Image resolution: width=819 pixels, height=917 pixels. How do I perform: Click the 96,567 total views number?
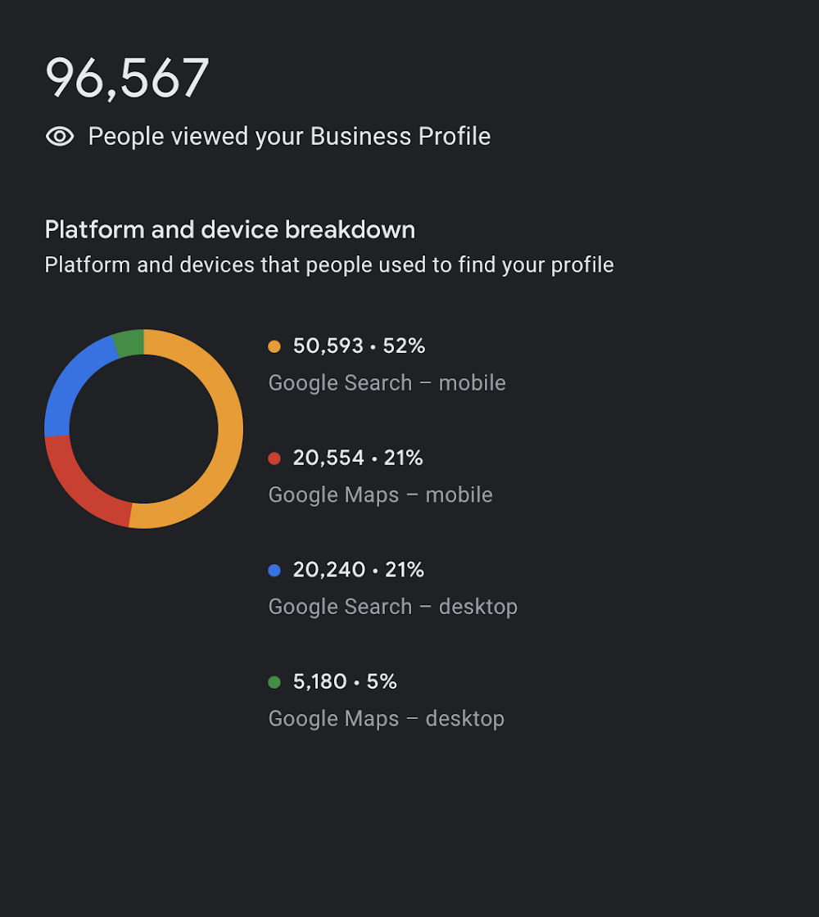(x=127, y=78)
